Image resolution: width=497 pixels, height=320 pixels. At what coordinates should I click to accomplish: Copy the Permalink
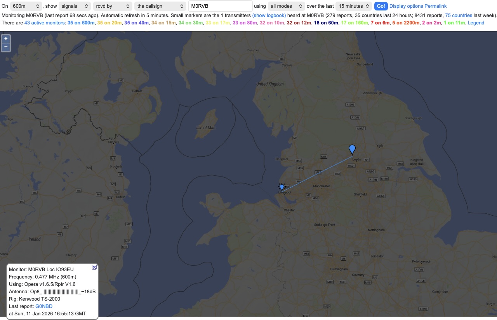click(x=436, y=6)
